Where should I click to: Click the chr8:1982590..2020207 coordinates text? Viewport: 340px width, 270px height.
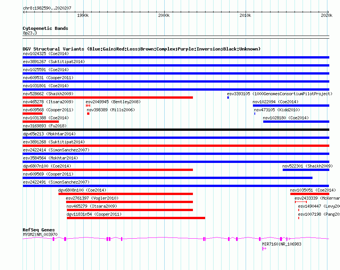[x=47, y=8]
